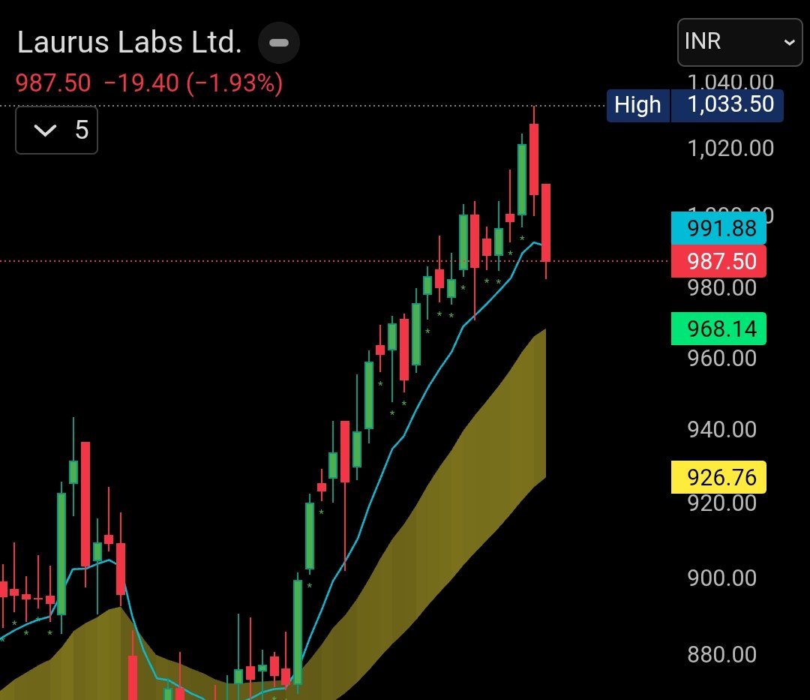This screenshot has height=700, width=810.
Task: Click the 940.00 price axis label
Action: (x=721, y=429)
